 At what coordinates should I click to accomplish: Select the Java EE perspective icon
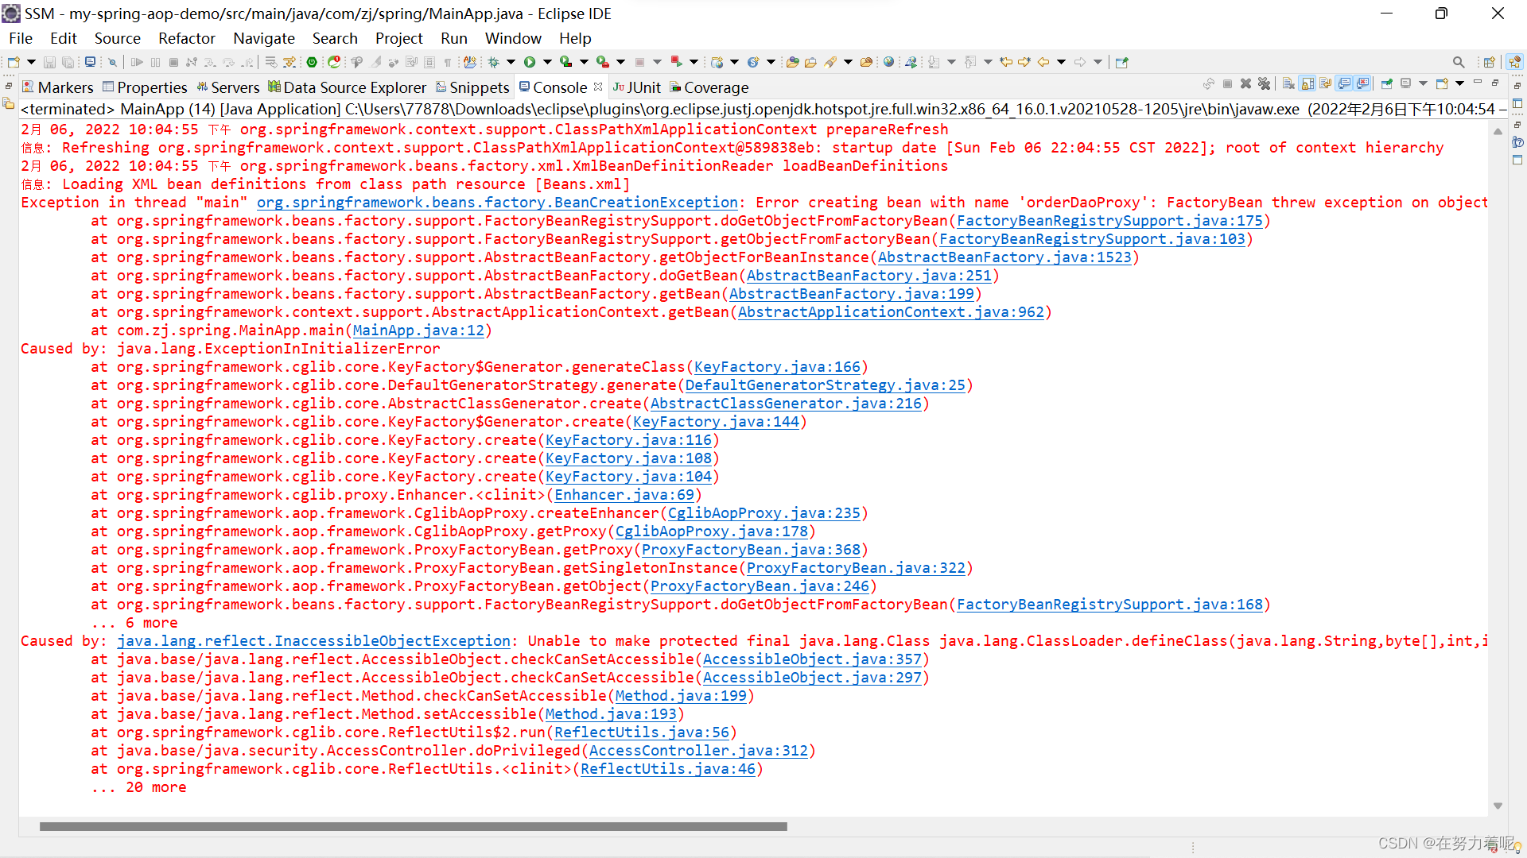[1515, 62]
